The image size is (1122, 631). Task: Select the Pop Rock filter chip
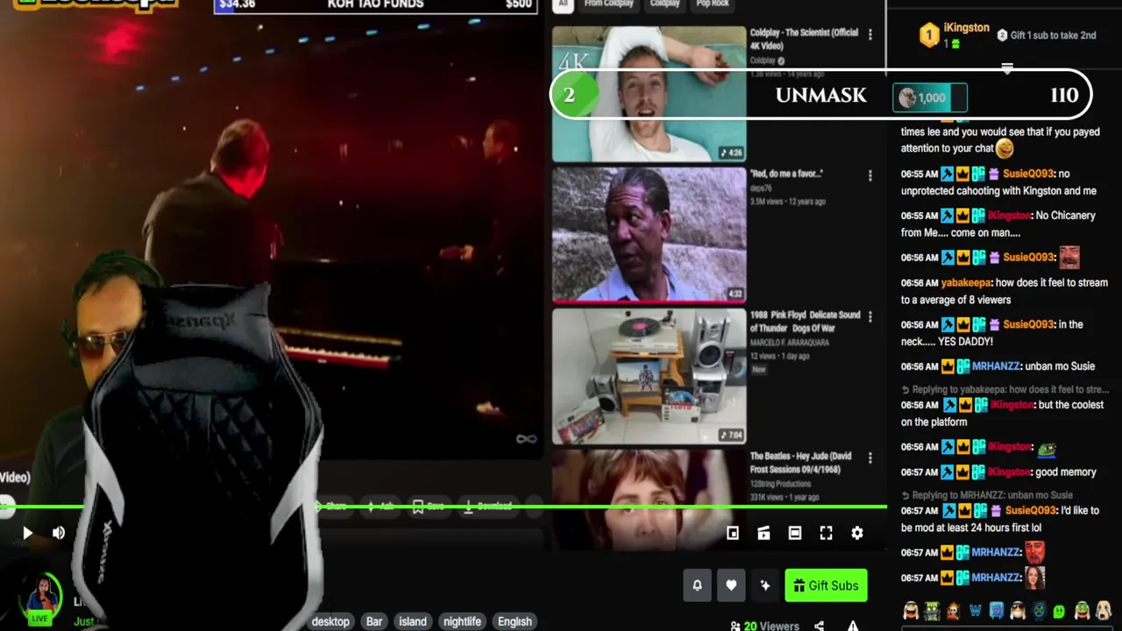point(713,4)
